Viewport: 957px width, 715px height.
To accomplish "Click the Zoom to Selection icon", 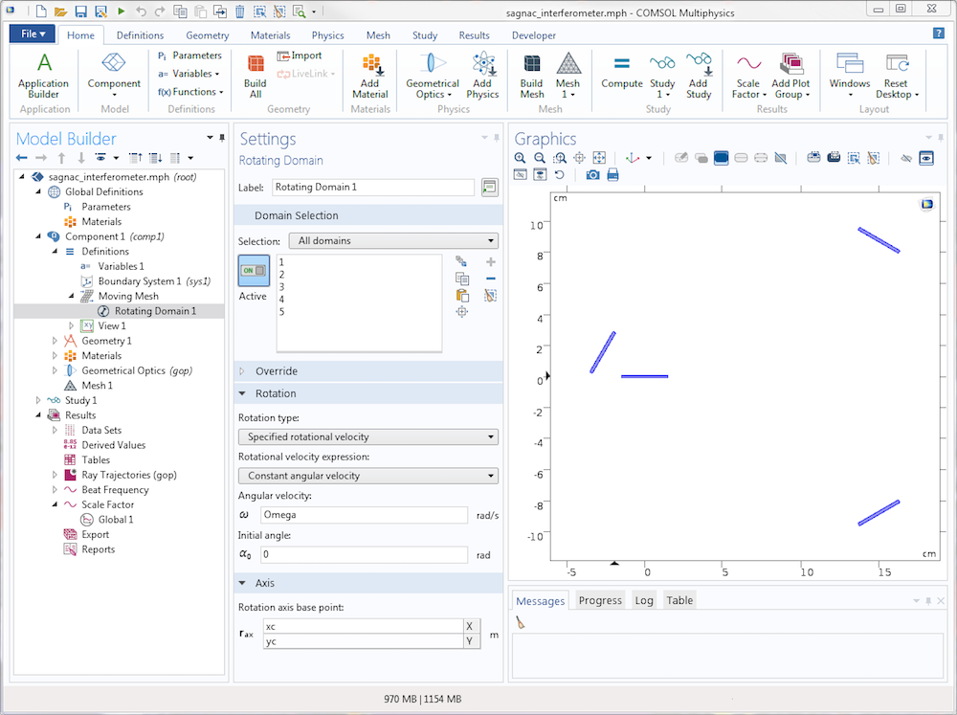I will coord(462,312).
